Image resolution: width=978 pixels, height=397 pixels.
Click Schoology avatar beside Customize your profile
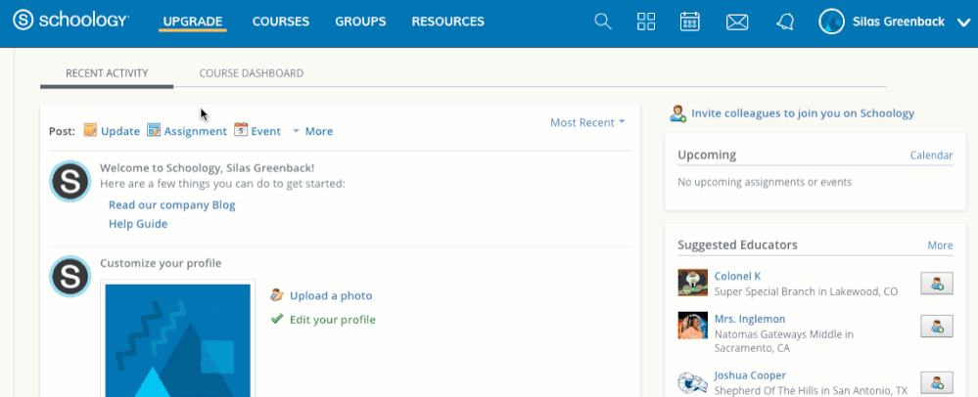(70, 276)
